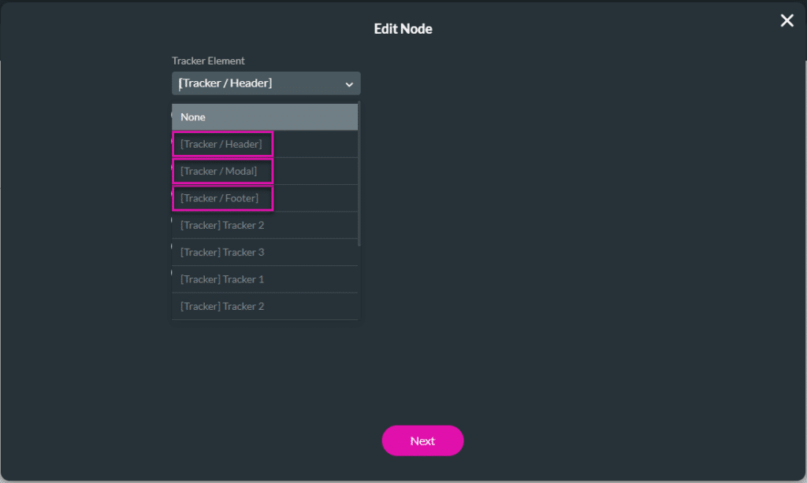Choose the [Tracker / Header] option
This screenshot has width=807, height=483.
tap(221, 144)
